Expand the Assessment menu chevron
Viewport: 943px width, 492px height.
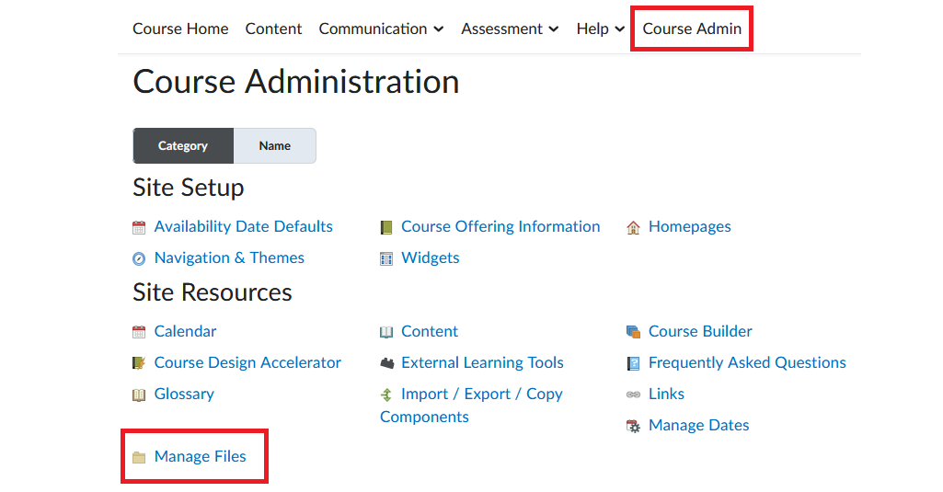(554, 29)
